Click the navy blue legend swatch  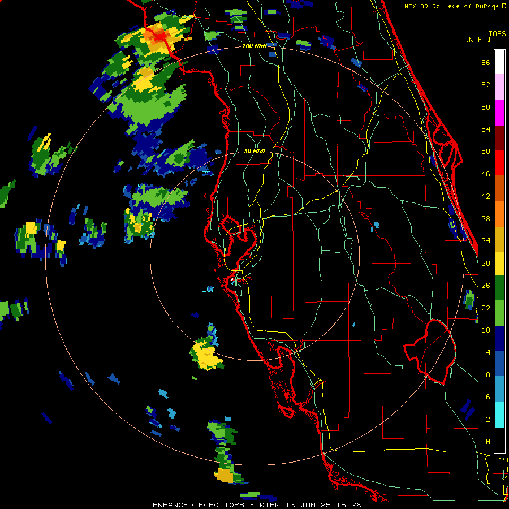point(499,339)
